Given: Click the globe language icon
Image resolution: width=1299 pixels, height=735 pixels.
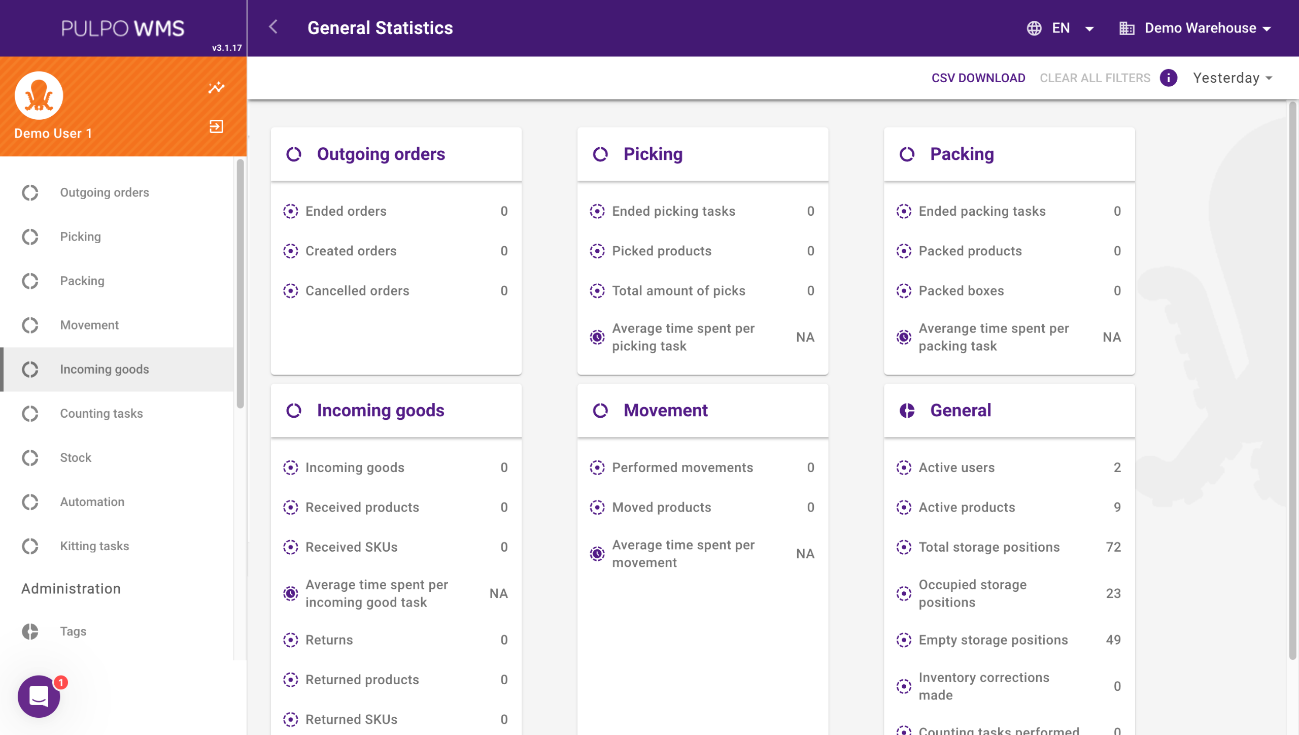Looking at the screenshot, I should 1034,28.
